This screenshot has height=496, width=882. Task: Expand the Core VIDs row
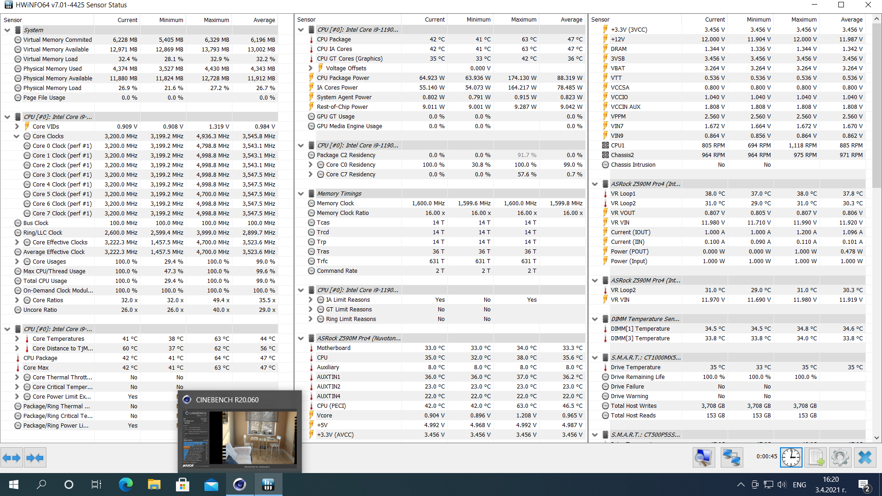click(x=17, y=126)
